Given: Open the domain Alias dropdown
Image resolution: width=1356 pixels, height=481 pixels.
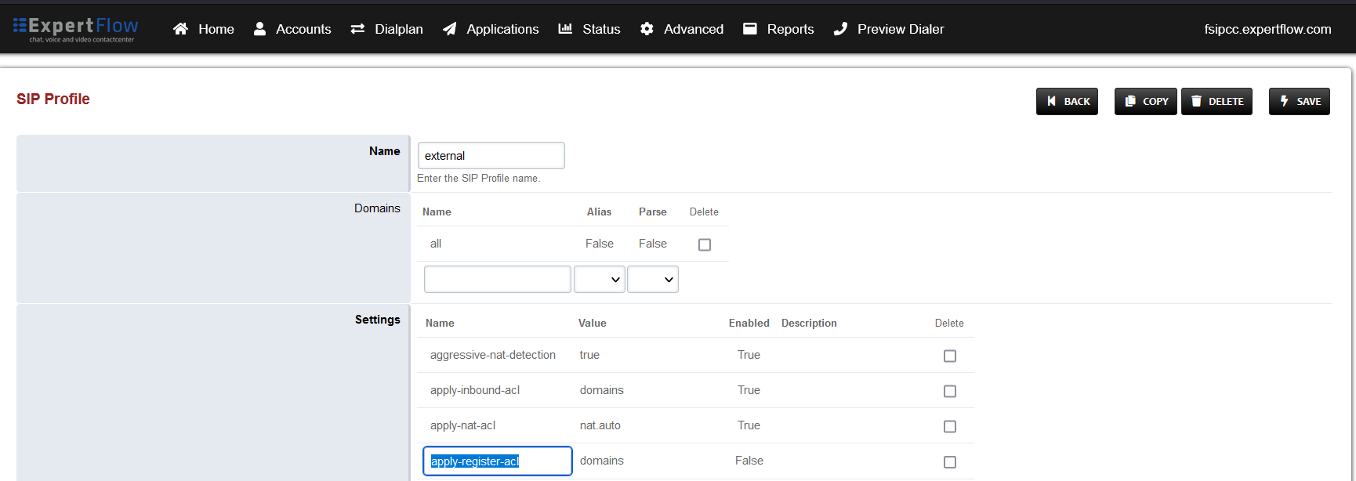Looking at the screenshot, I should pos(600,280).
